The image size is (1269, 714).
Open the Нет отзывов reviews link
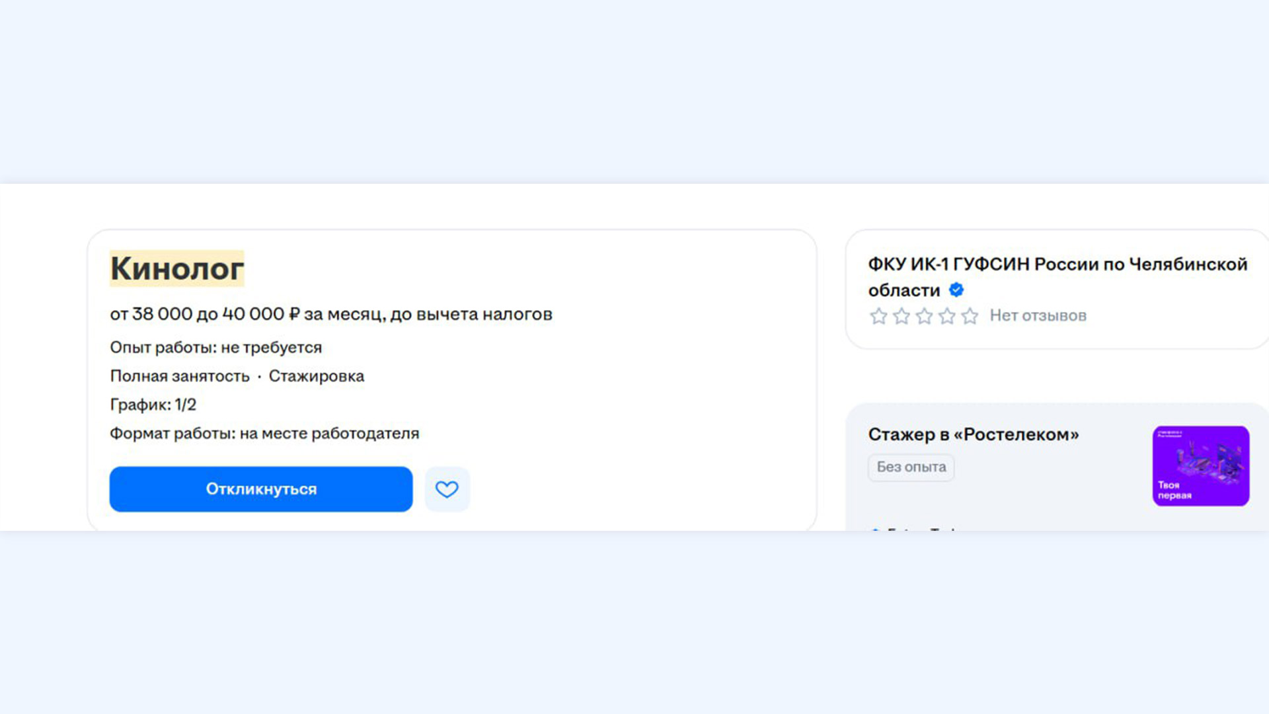(x=1038, y=316)
